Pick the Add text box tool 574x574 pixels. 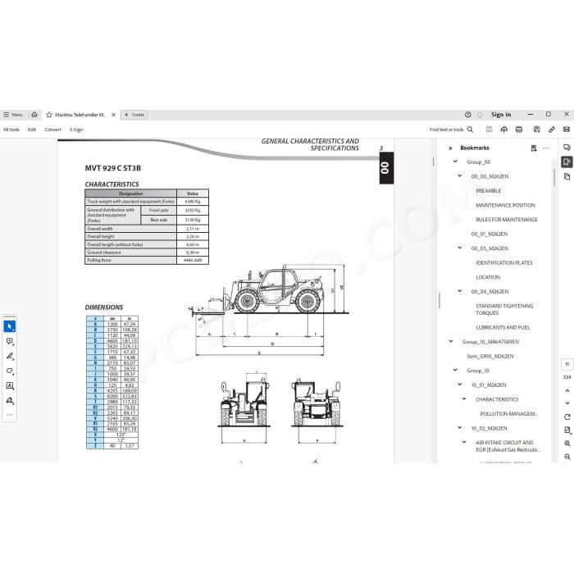[10, 385]
